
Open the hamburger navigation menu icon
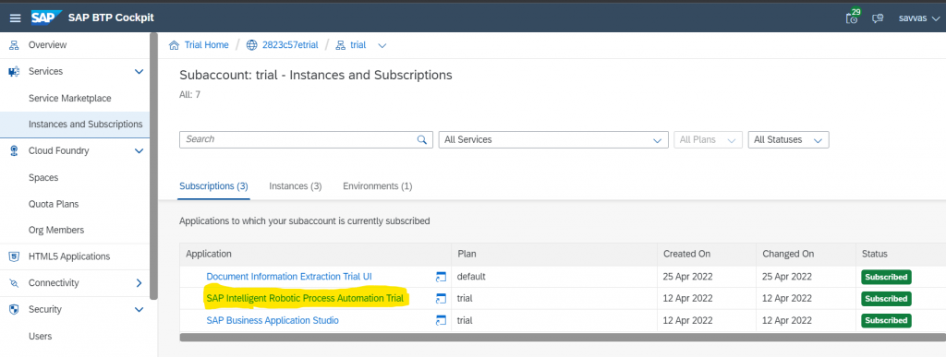coord(15,18)
